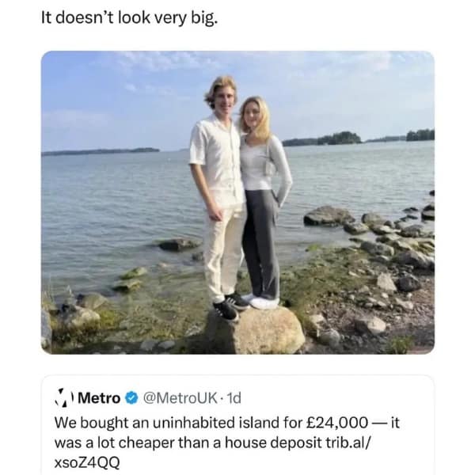
Task: Click the "It doesn't look very big." caption
Action: click(x=129, y=18)
